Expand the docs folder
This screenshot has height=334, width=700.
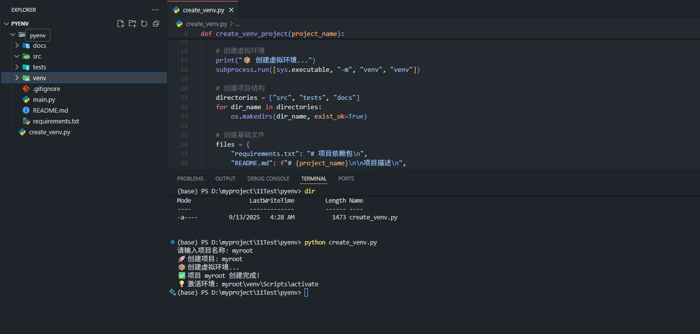tap(17, 46)
